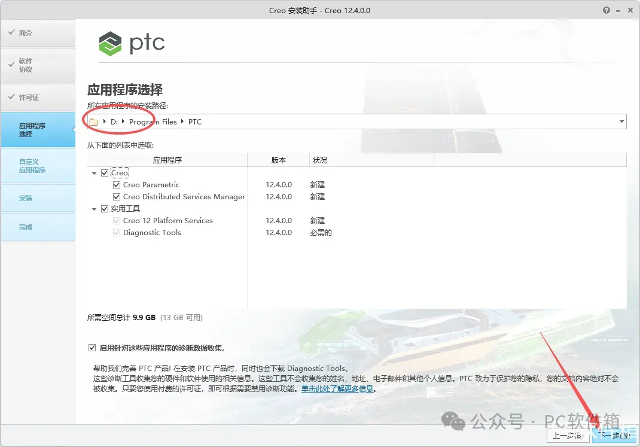Go to the 安装 step
This screenshot has width=640, height=447.
click(x=38, y=198)
